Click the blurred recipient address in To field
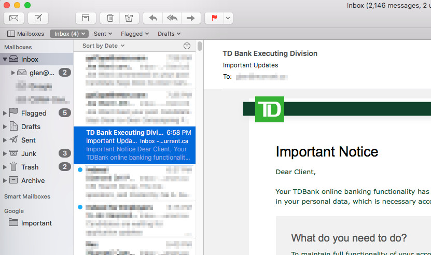The width and height of the screenshot is (431, 255). coord(262,77)
